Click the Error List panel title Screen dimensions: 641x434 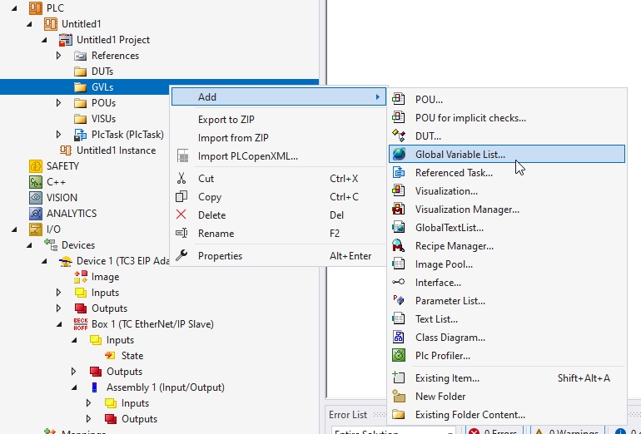[x=348, y=415]
